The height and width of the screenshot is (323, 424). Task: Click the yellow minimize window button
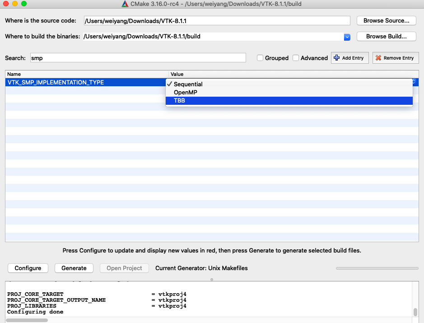[x=15, y=4]
